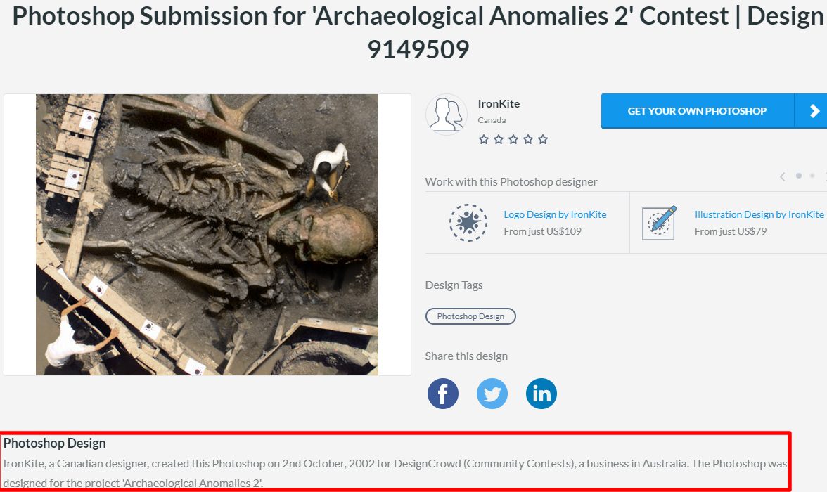
Task: Share design via Twitter icon
Action: (492, 394)
